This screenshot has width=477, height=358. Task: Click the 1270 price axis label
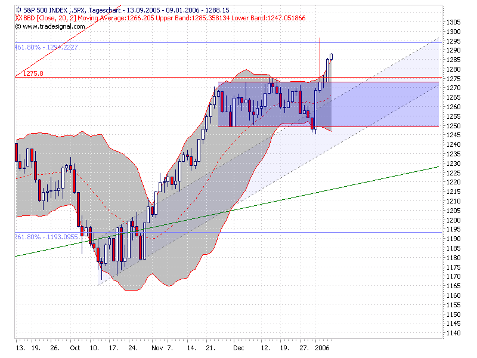point(453,88)
